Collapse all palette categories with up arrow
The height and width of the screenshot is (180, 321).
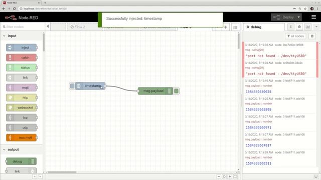[x=35, y=176]
